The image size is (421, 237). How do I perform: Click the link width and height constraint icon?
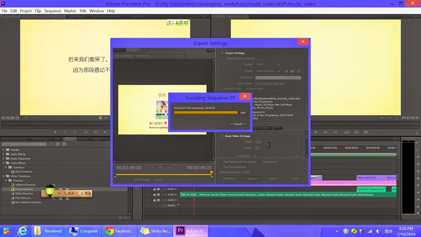click(x=274, y=144)
